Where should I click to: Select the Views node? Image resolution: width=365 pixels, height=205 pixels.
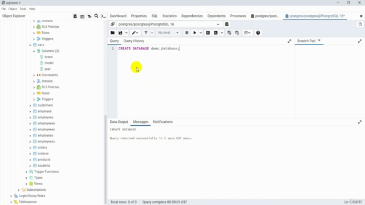38,184
